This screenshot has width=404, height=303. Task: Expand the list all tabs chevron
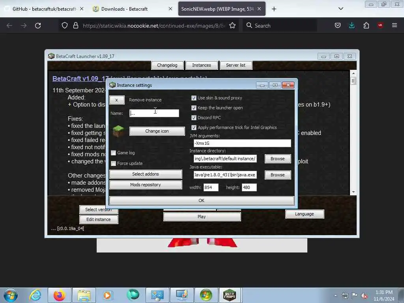tap(340, 9)
